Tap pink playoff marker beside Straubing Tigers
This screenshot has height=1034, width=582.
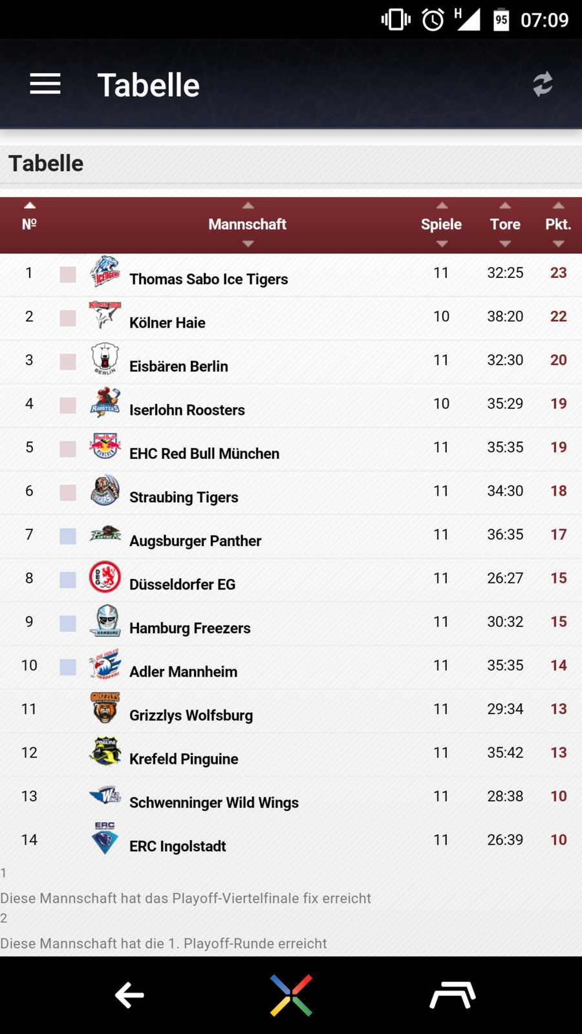tap(68, 492)
